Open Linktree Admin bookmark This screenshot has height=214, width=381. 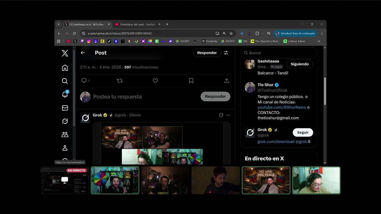click(294, 41)
